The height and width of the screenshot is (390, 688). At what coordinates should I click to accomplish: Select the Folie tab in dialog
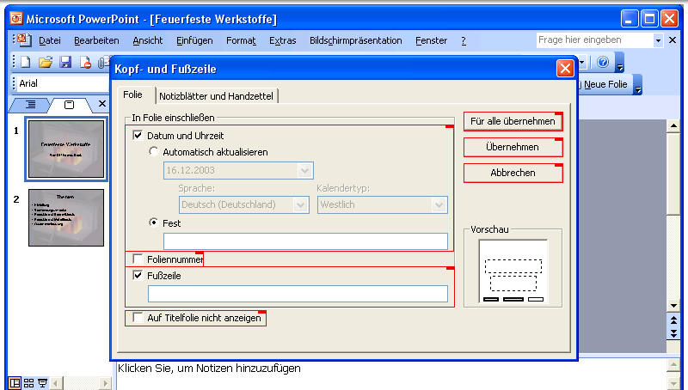point(133,94)
